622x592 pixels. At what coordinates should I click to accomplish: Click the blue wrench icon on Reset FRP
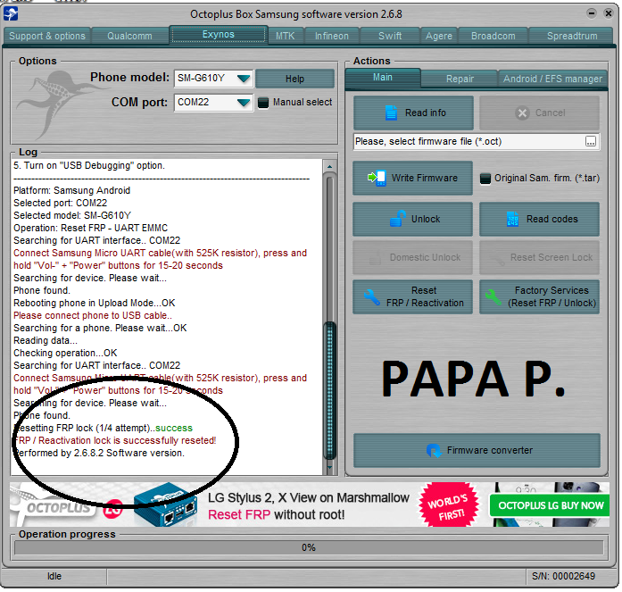[372, 296]
